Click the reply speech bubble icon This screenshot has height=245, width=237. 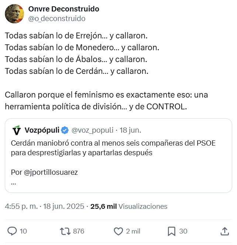click(x=12, y=231)
